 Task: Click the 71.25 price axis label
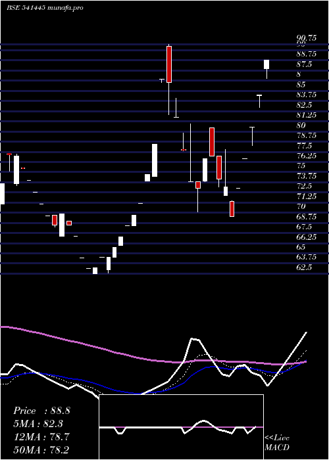(x=307, y=196)
